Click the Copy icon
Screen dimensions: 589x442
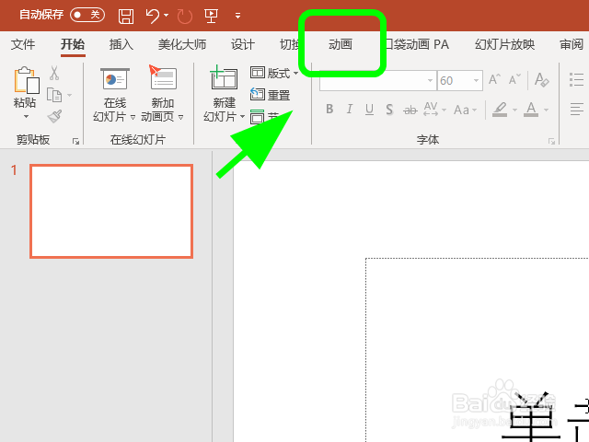(x=54, y=95)
